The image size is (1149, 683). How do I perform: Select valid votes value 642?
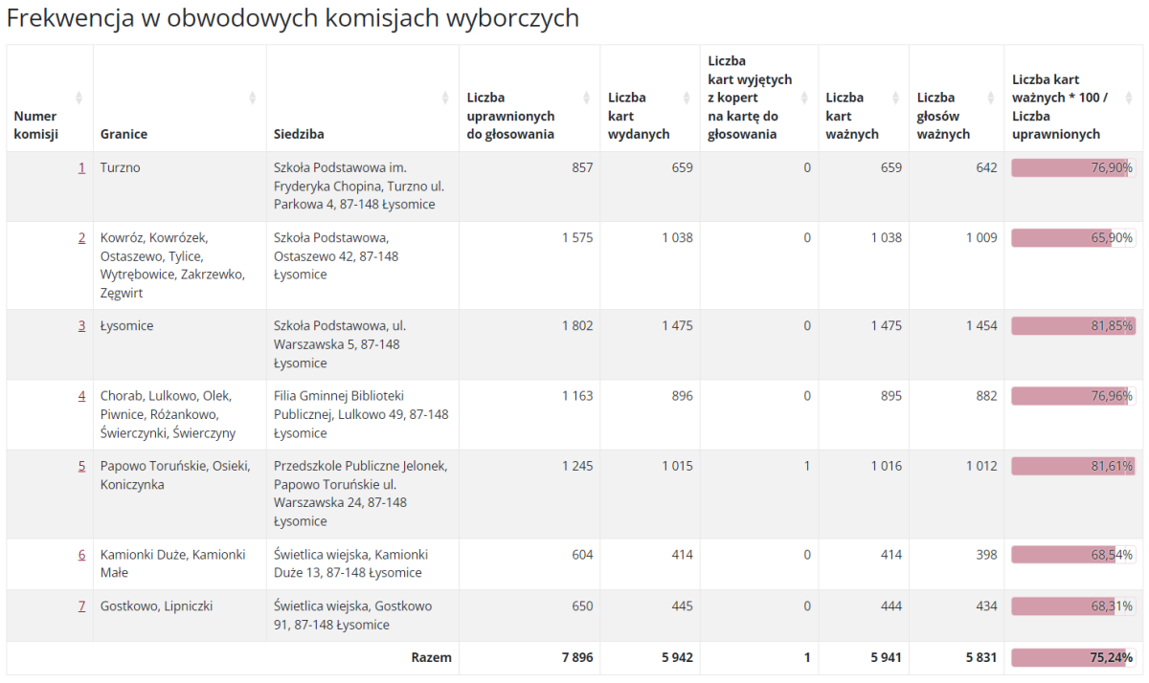[986, 168]
